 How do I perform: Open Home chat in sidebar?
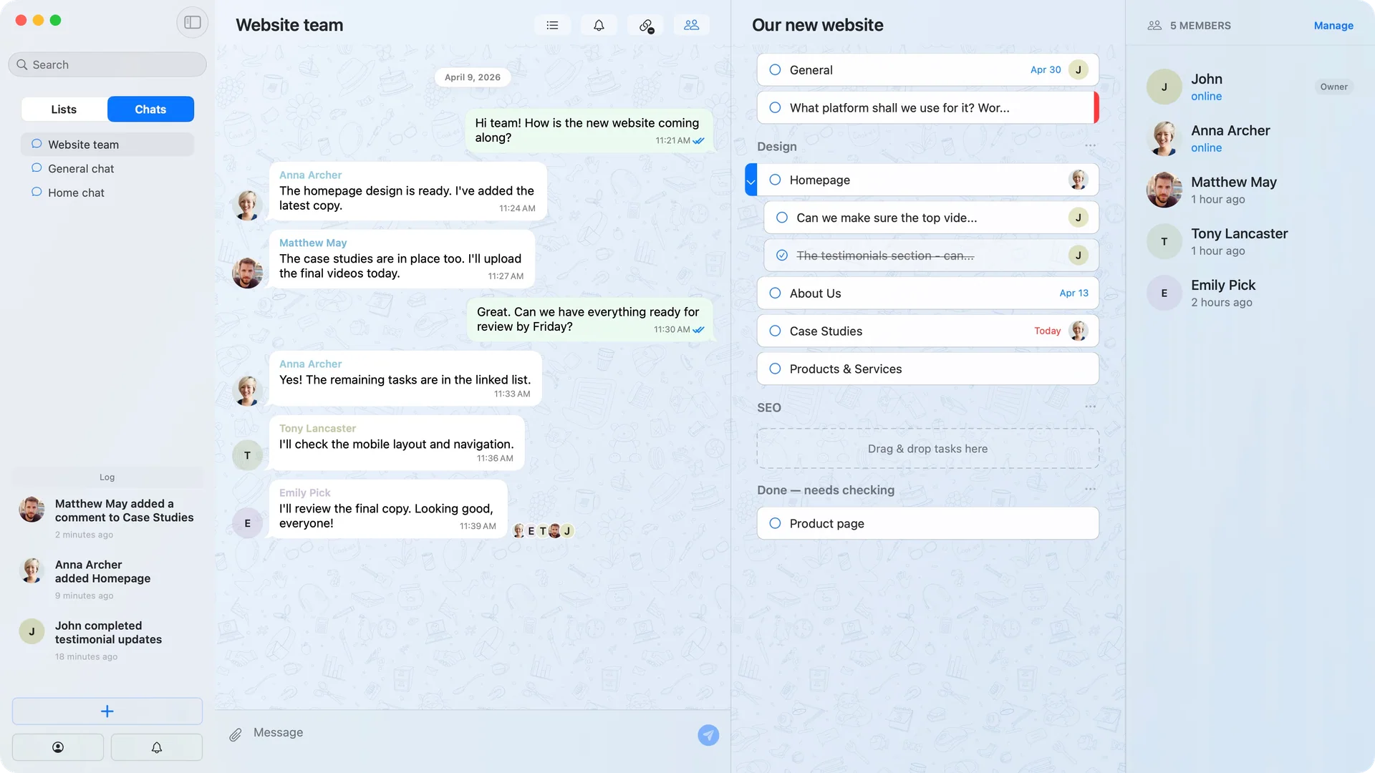(x=107, y=193)
